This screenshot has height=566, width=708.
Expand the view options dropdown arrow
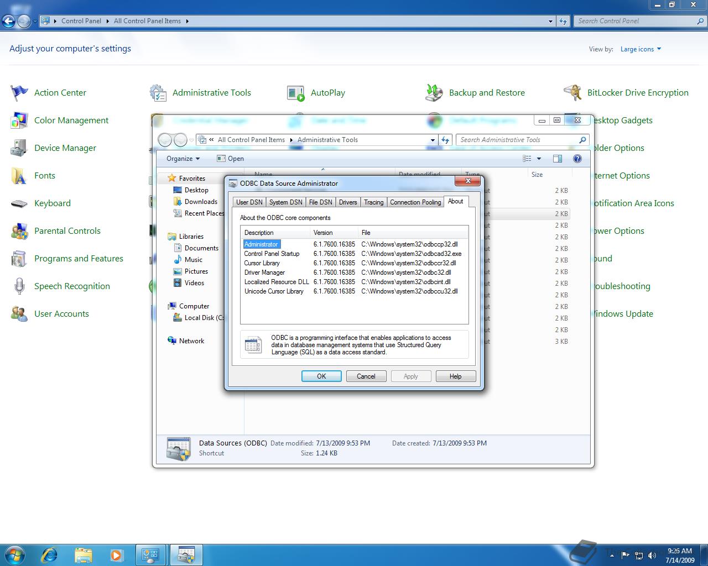[x=539, y=159]
